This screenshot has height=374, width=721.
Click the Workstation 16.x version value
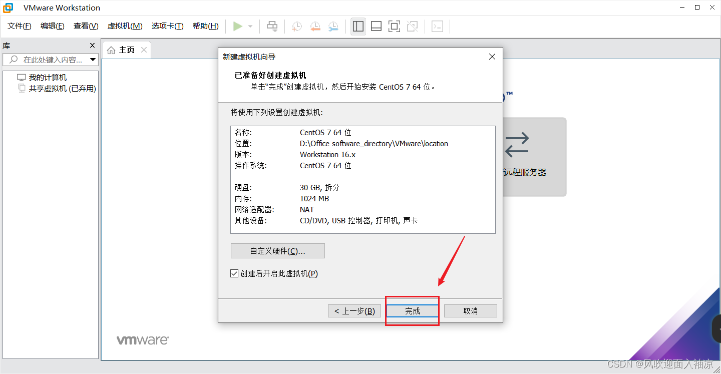(327, 155)
